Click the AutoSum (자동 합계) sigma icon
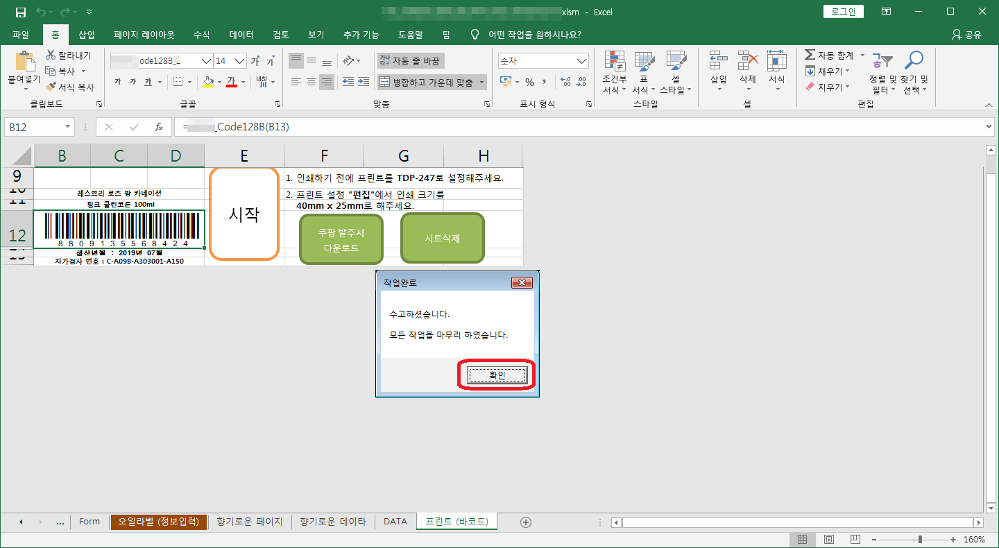This screenshot has width=999, height=548. pos(810,55)
